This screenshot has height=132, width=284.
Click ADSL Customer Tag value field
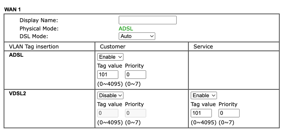pos(108,75)
